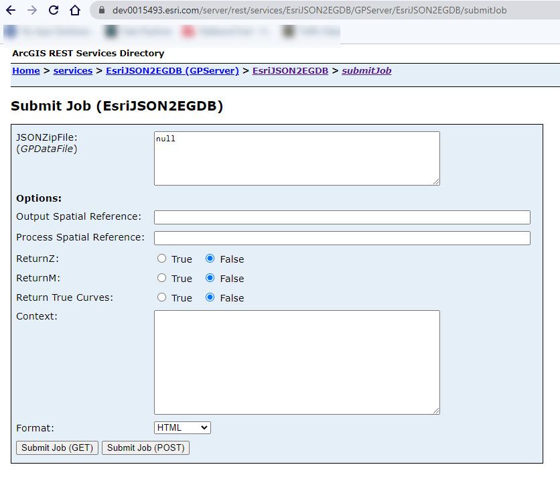The width and height of the screenshot is (560, 481).
Task: Select the submitJob breadcrumb entry
Action: (366, 70)
